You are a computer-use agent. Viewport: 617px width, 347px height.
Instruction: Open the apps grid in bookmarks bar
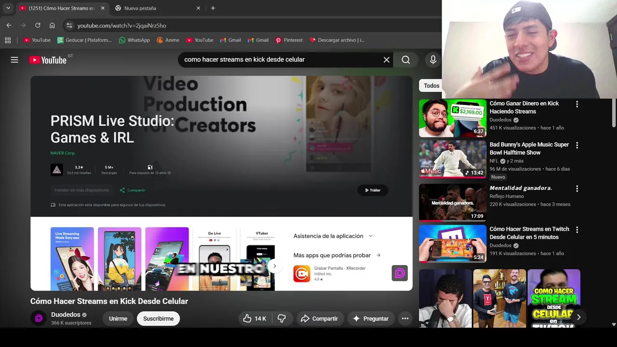pyautogui.click(x=8, y=40)
